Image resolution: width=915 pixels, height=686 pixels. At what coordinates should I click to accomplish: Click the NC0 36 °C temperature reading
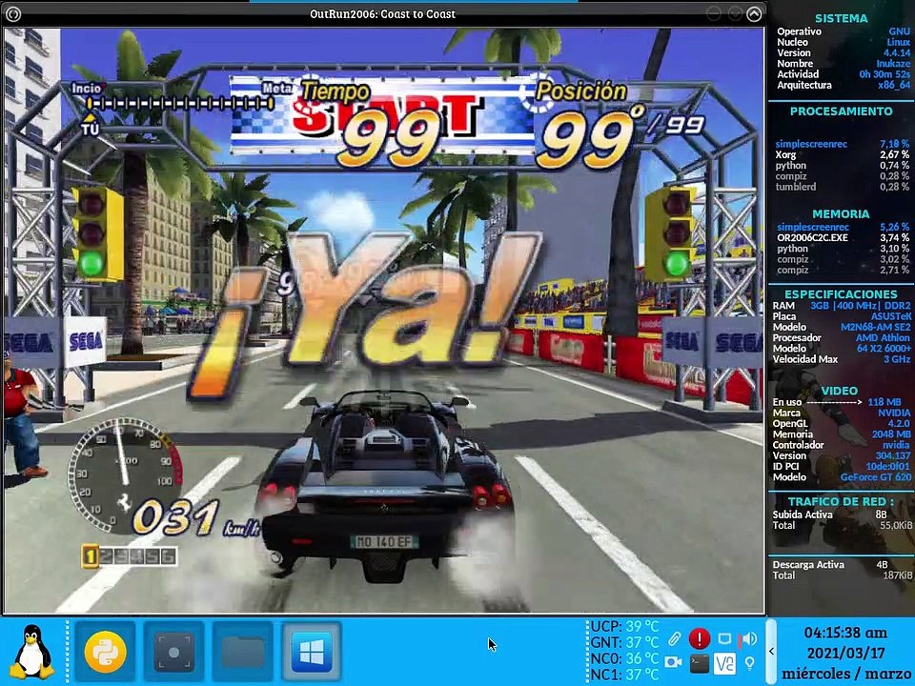(624, 658)
